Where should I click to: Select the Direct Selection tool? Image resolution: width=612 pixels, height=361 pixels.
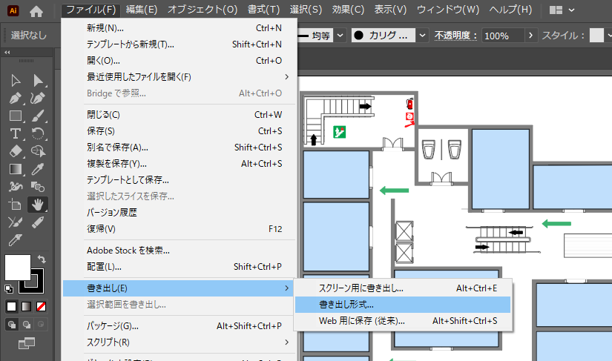click(38, 81)
